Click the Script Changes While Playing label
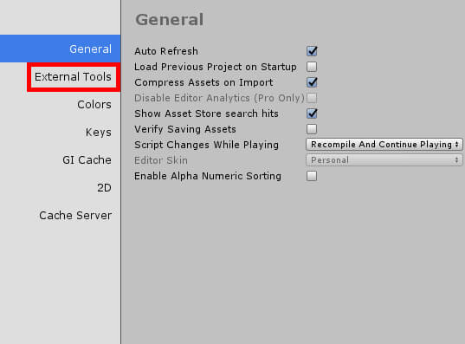The height and width of the screenshot is (344, 465). pos(206,145)
